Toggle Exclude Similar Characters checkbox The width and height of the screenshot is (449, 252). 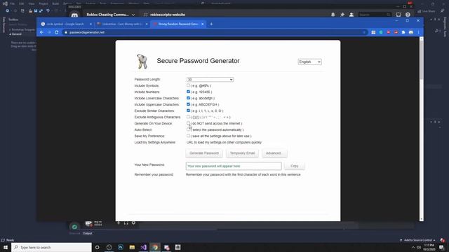click(188, 111)
